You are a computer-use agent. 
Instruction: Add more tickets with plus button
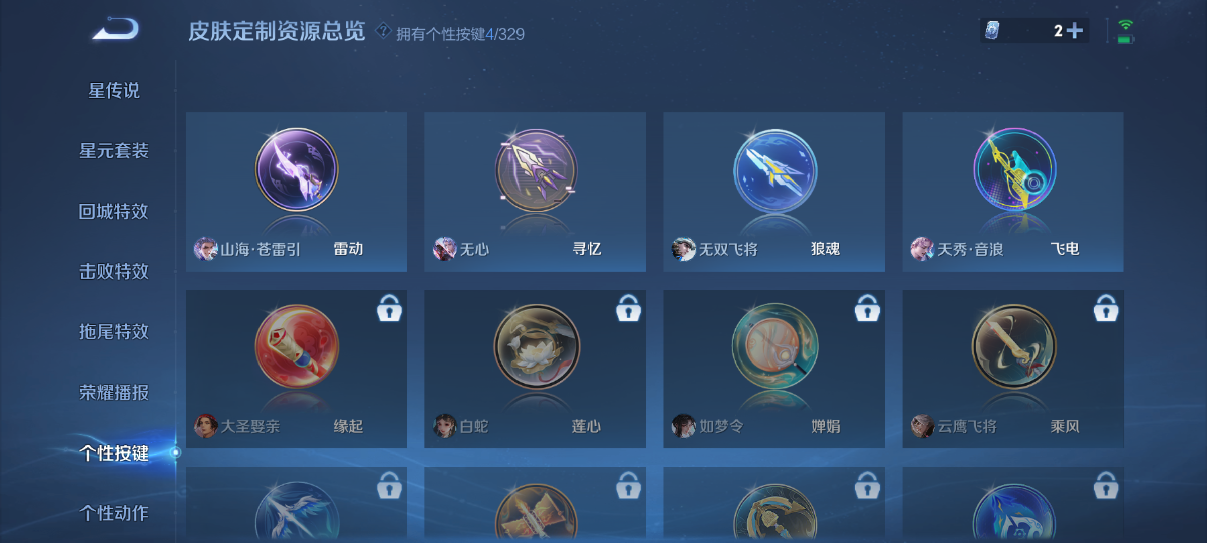tap(1075, 31)
